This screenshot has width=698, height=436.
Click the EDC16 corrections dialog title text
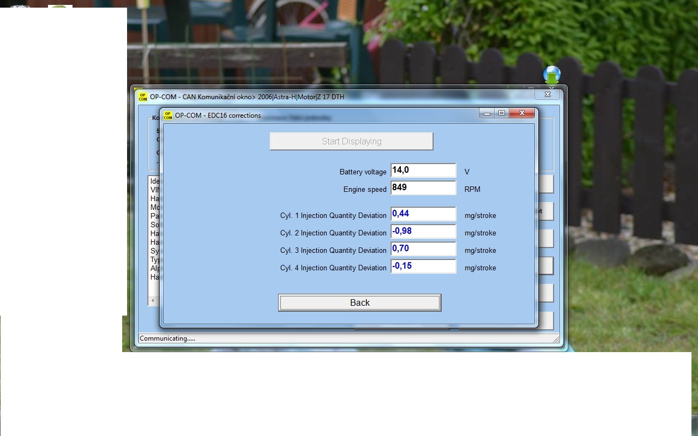[x=218, y=116]
